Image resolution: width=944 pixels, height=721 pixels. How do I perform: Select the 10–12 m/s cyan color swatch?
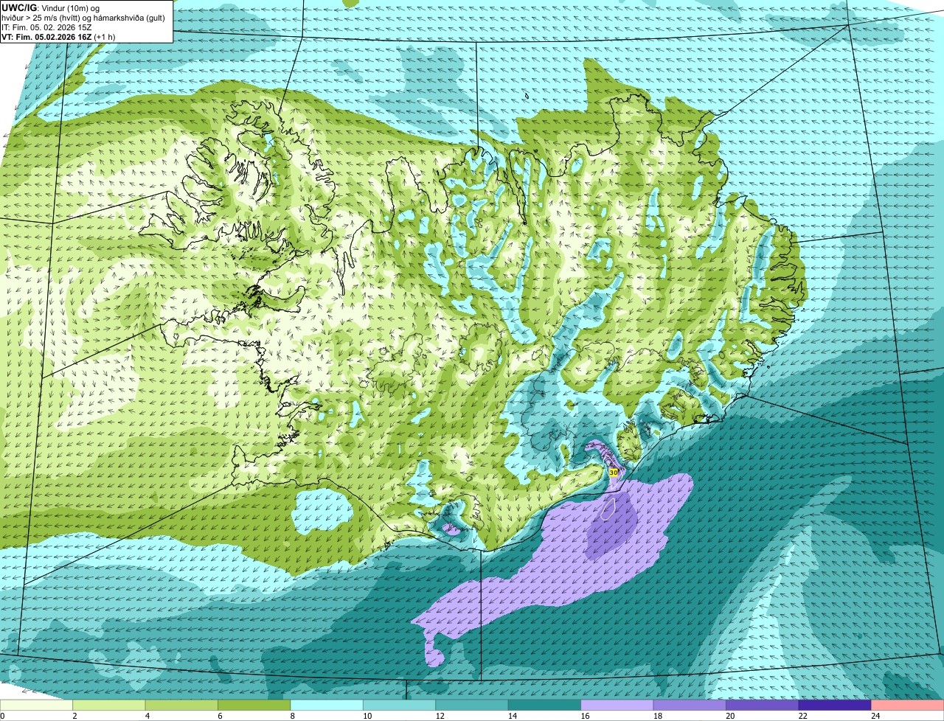pyautogui.click(x=399, y=706)
